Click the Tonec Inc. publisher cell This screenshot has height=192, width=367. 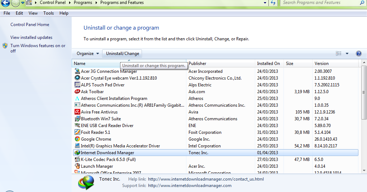pyautogui.click(x=198, y=153)
